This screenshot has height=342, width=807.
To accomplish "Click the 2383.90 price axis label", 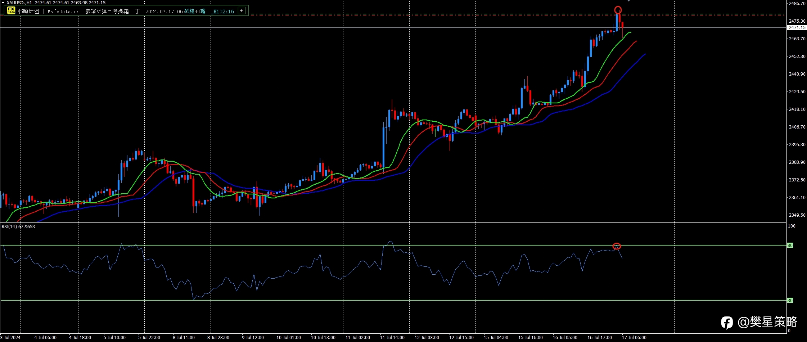I will (x=797, y=162).
